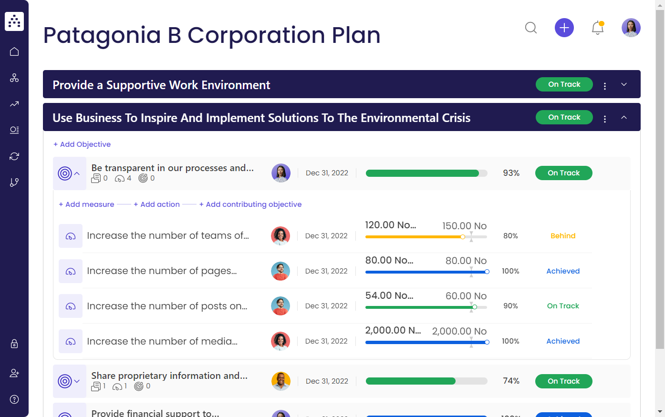Open the trends chart icon in sidebar
The height and width of the screenshot is (417, 665).
point(14,103)
